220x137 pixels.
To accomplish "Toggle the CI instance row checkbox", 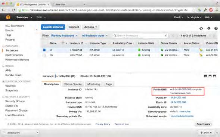I will (44, 50).
